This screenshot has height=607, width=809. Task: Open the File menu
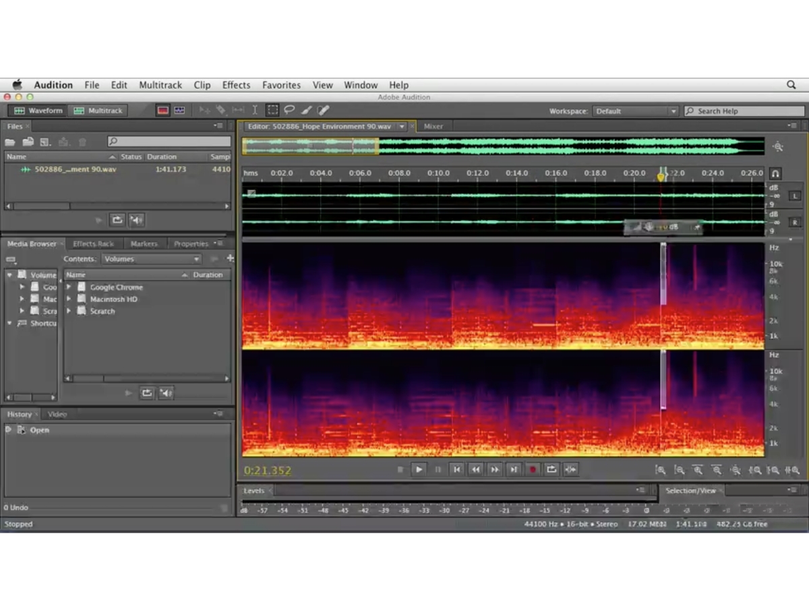[x=92, y=85]
